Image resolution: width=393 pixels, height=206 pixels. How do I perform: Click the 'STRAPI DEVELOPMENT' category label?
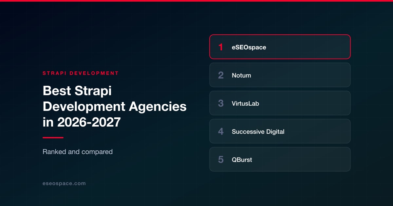pos(81,73)
